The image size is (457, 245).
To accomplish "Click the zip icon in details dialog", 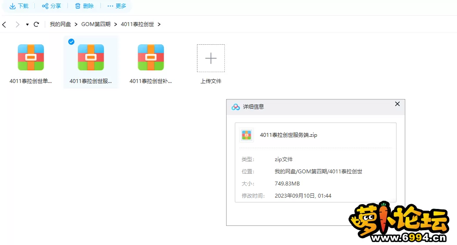I will pos(247,135).
